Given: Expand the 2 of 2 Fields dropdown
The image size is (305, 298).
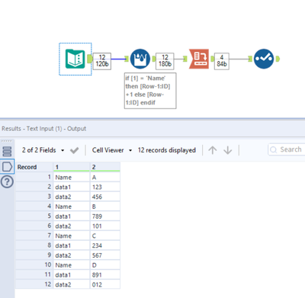Looking at the screenshot, I should (43, 150).
